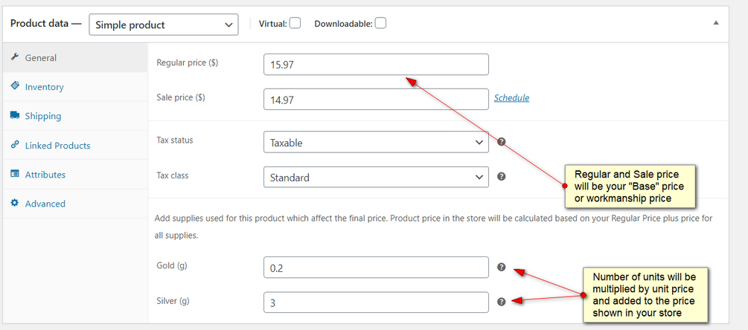Switch to the Inventory tab
The height and width of the screenshot is (330, 748).
point(45,87)
